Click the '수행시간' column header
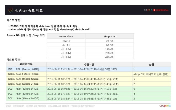 pyautogui.click(x=89, y=64)
